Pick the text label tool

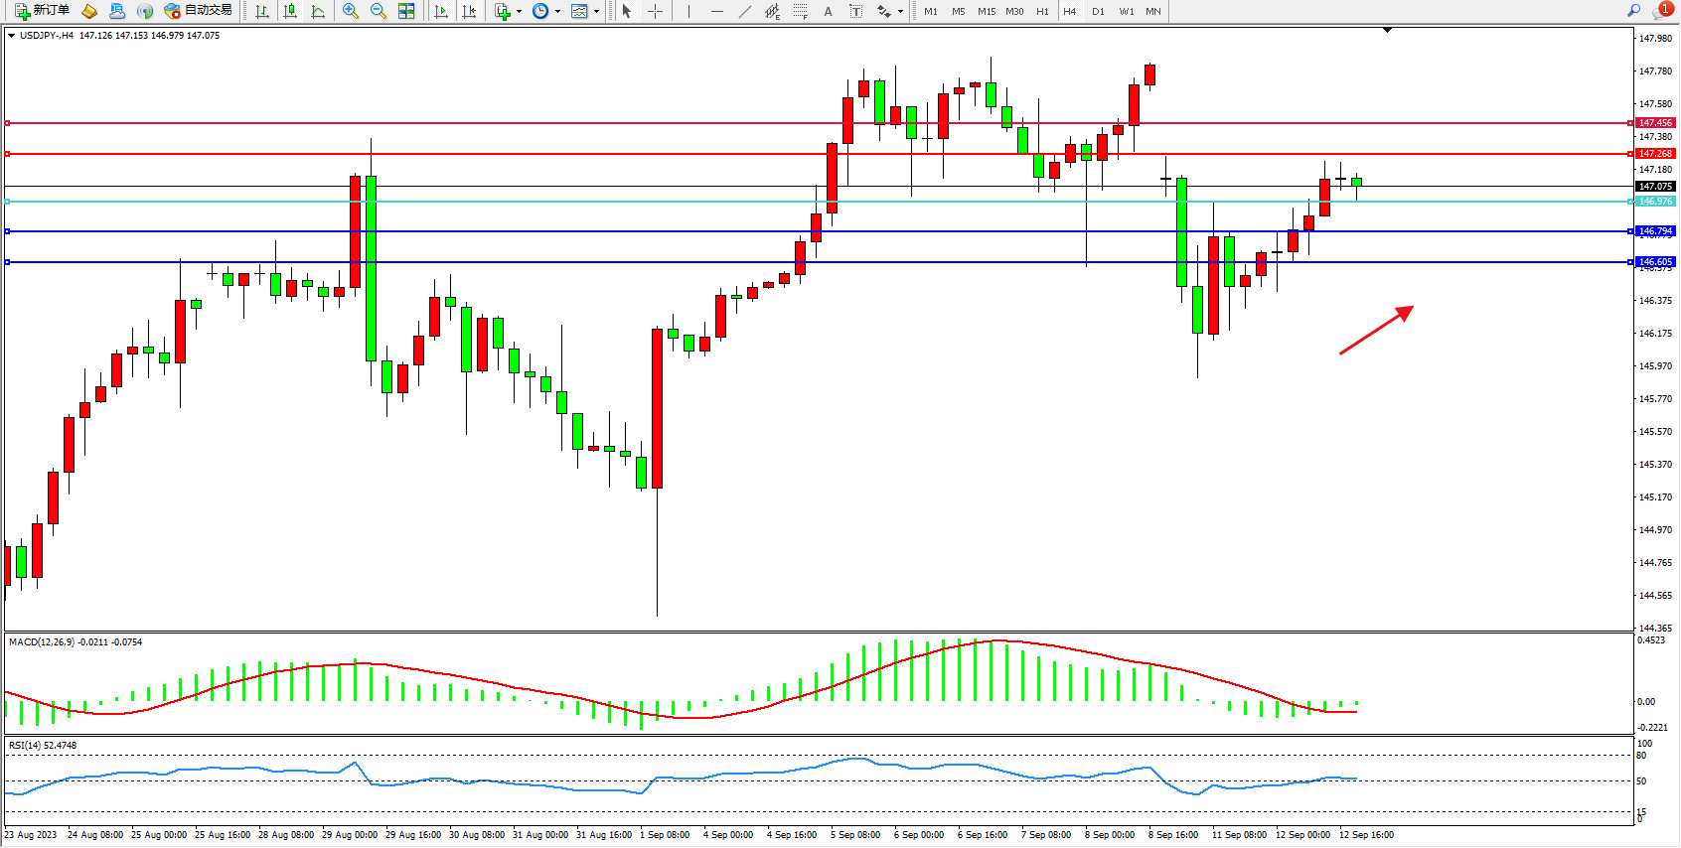click(856, 11)
